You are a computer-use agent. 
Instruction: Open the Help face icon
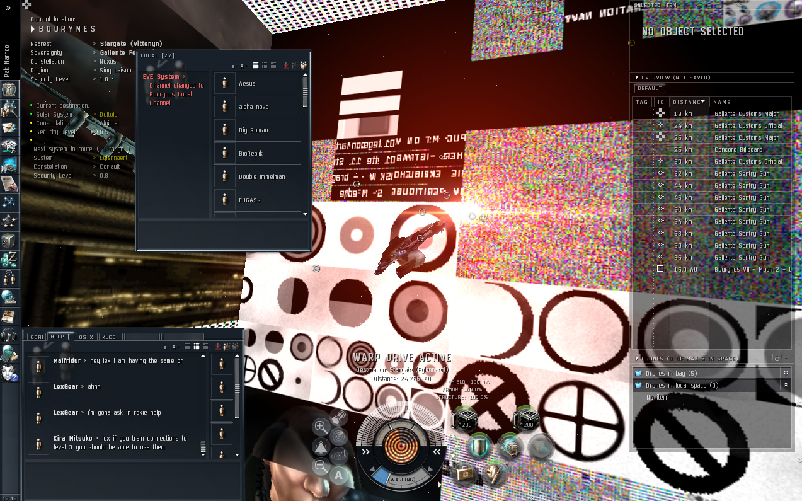coord(9,372)
